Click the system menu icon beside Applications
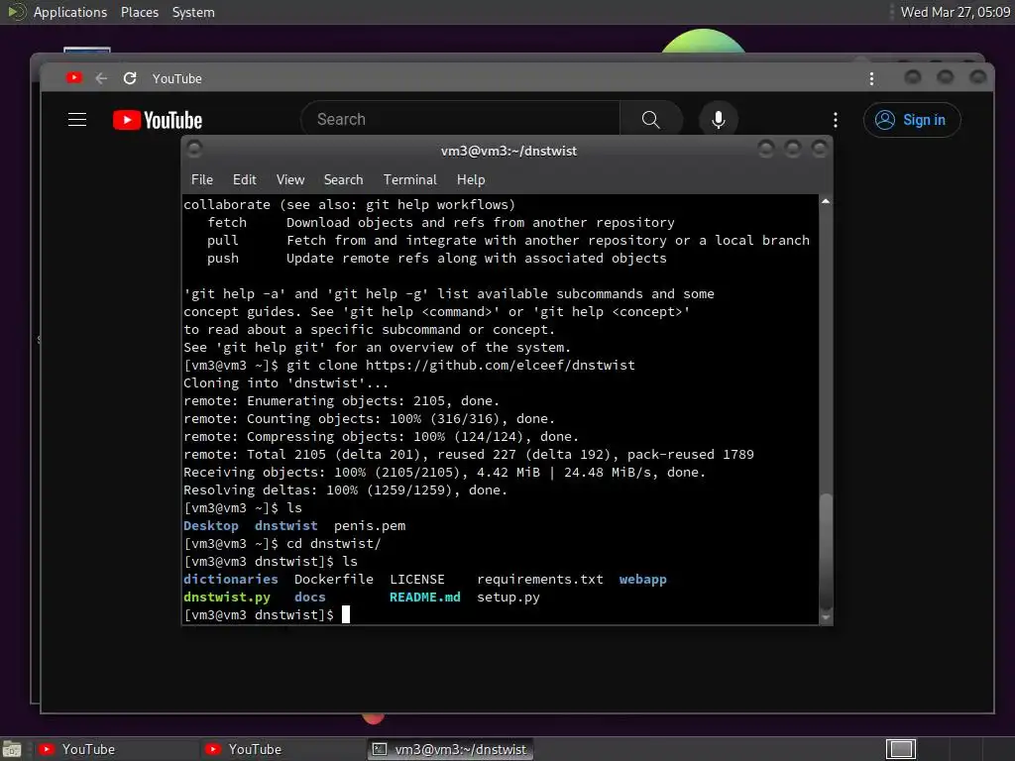1015x761 pixels. [x=16, y=12]
